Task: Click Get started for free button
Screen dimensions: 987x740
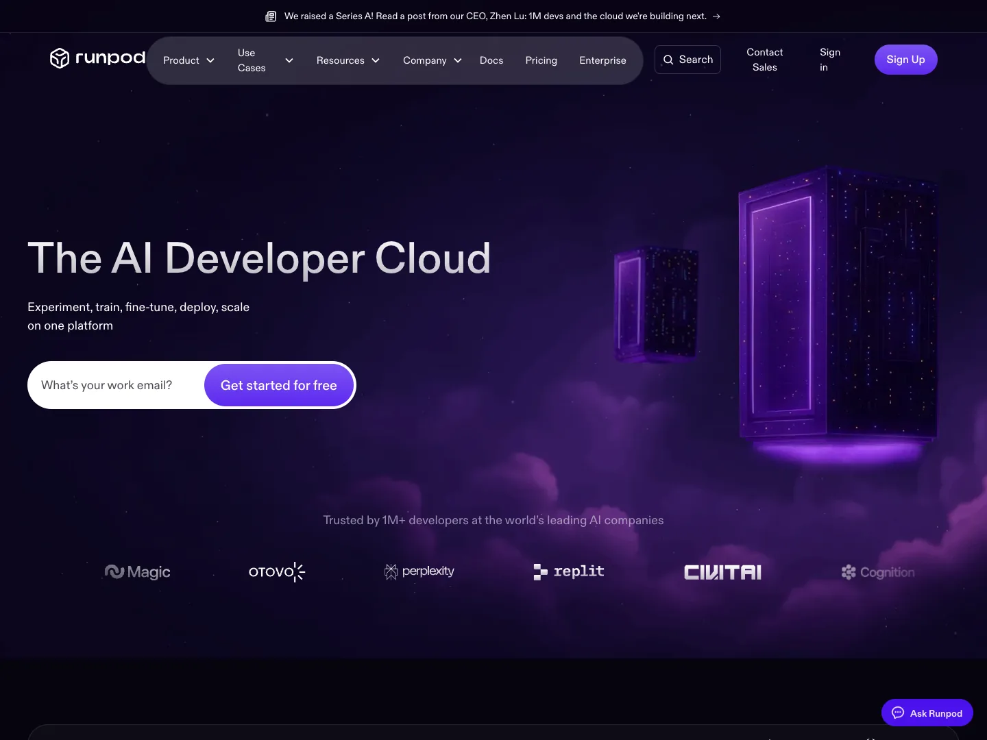Action: (x=279, y=385)
